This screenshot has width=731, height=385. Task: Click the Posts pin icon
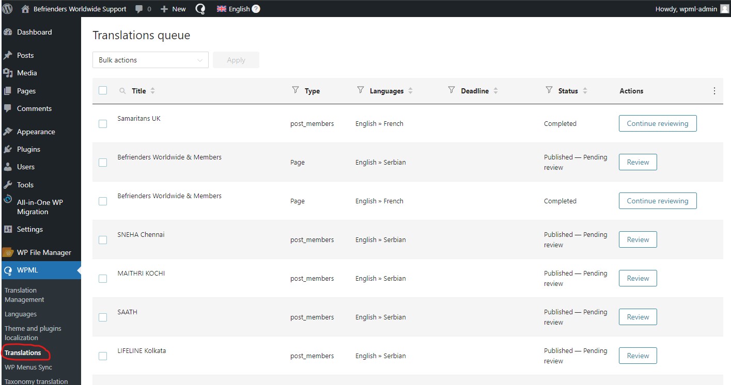(x=8, y=55)
